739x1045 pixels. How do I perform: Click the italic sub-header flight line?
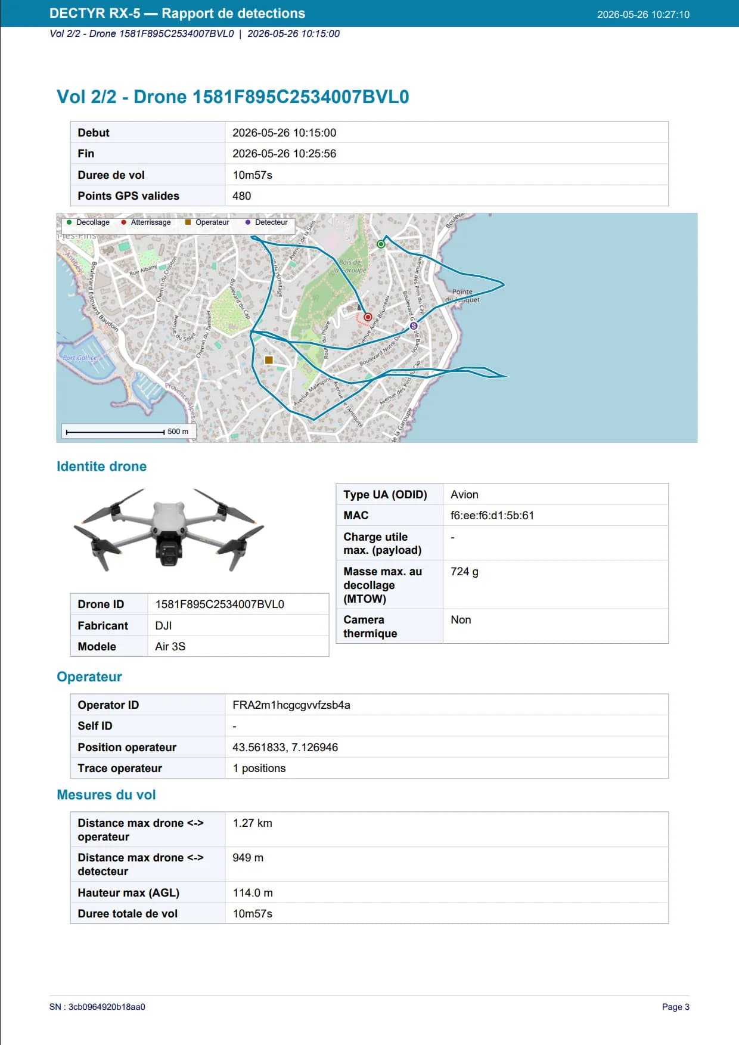195,33
